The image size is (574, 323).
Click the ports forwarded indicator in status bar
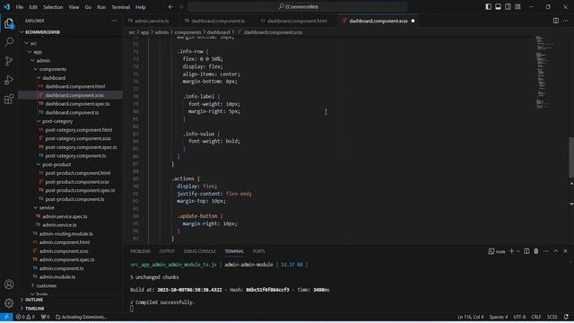(x=46, y=317)
